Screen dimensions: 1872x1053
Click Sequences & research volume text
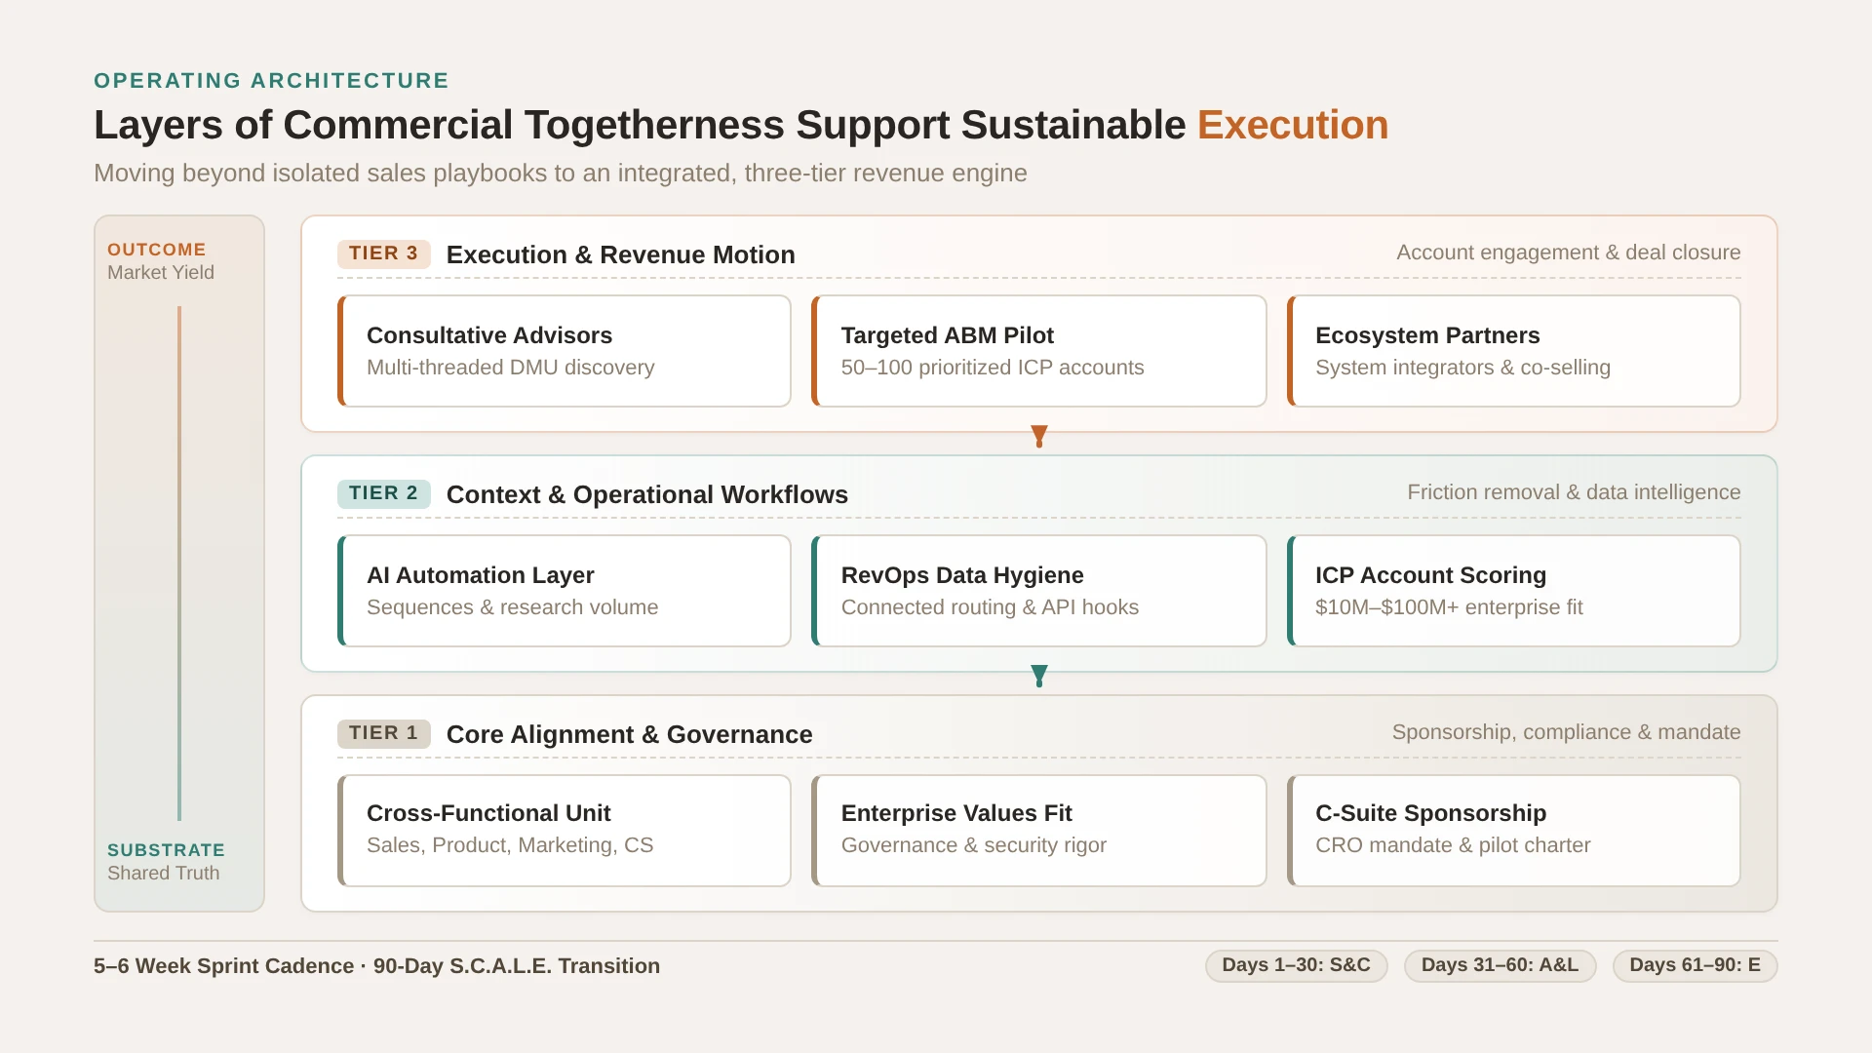(x=513, y=607)
